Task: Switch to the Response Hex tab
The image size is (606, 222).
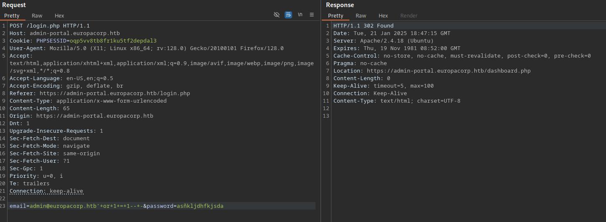Action: [383, 15]
